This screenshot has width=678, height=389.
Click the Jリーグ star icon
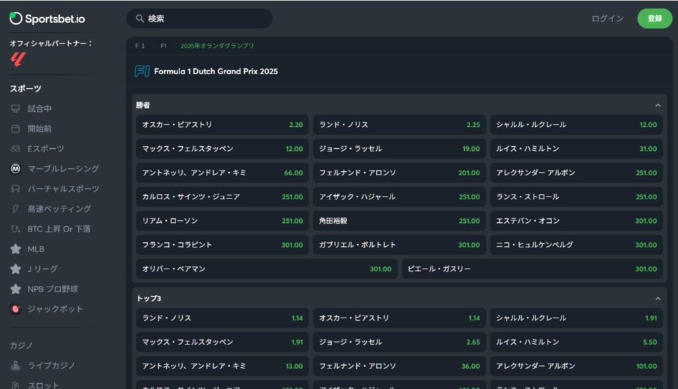pyautogui.click(x=16, y=269)
